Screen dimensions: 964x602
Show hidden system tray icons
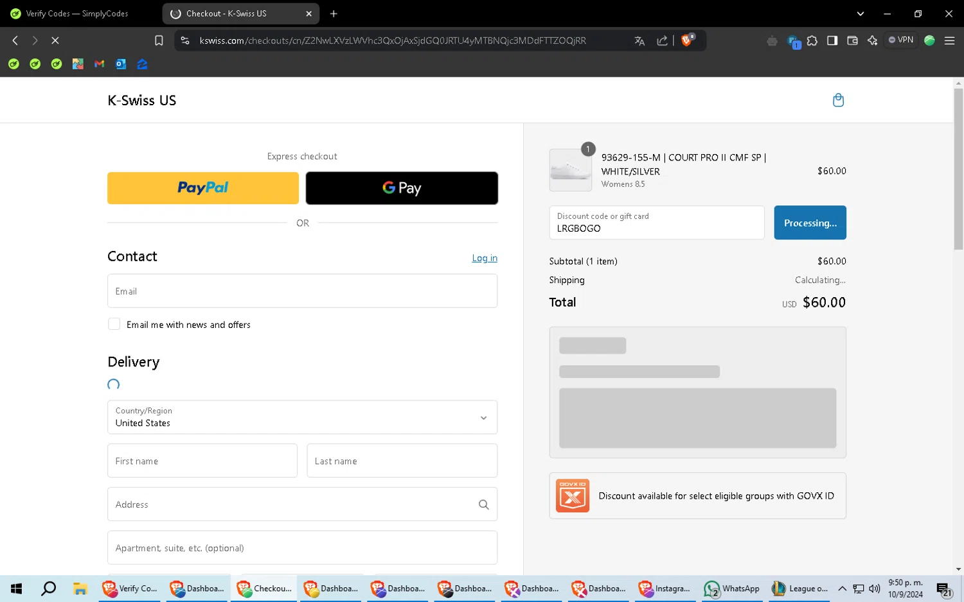click(842, 589)
